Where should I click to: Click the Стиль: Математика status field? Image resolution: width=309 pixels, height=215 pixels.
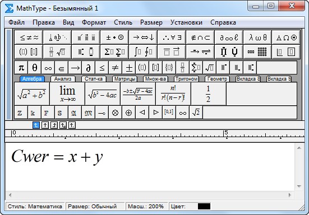[x=35, y=207]
